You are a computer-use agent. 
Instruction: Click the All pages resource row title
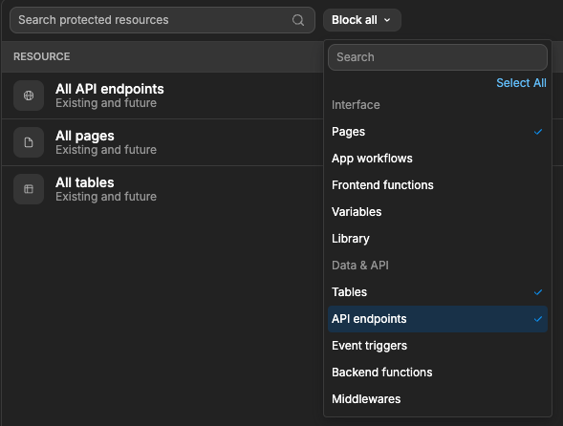pyautogui.click(x=85, y=136)
